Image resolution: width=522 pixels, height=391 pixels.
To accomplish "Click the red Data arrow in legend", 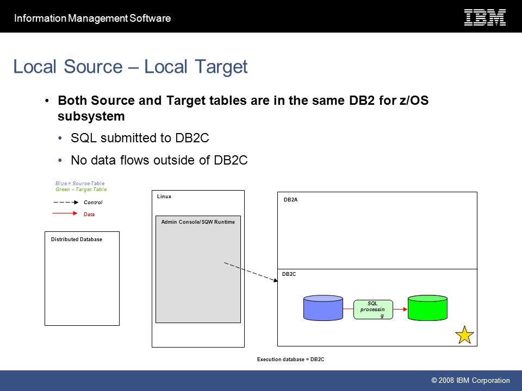I will tap(65, 213).
